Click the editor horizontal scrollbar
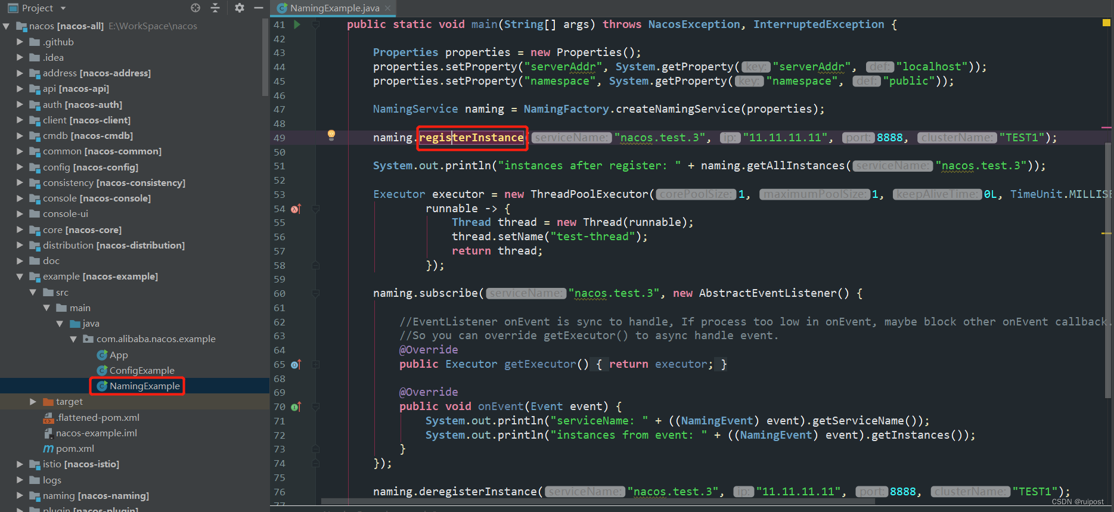This screenshot has height=512, width=1114. [x=598, y=502]
